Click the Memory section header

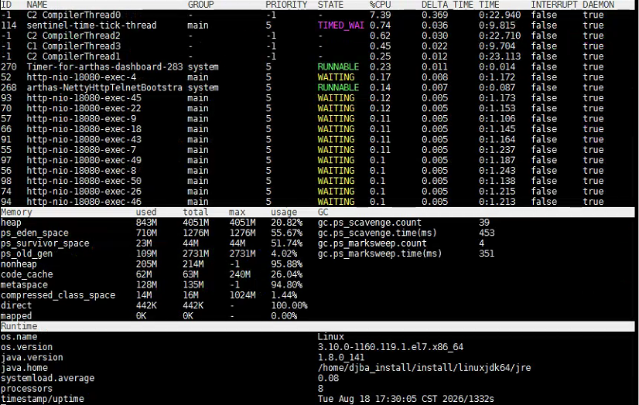16,212
